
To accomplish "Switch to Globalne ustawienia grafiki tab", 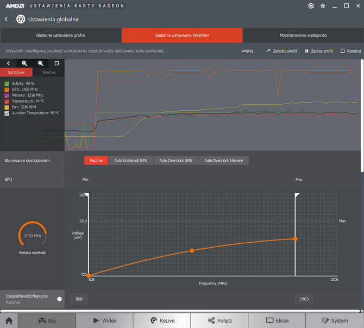I will point(61,35).
